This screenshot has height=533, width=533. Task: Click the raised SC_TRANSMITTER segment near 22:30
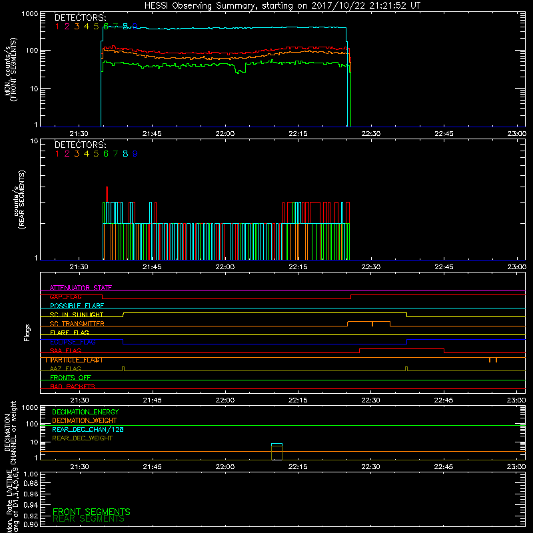(369, 324)
